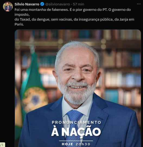Click the word 'imposto,' in tweet text
Screen dimensions: 143x147
(x=22, y=15)
